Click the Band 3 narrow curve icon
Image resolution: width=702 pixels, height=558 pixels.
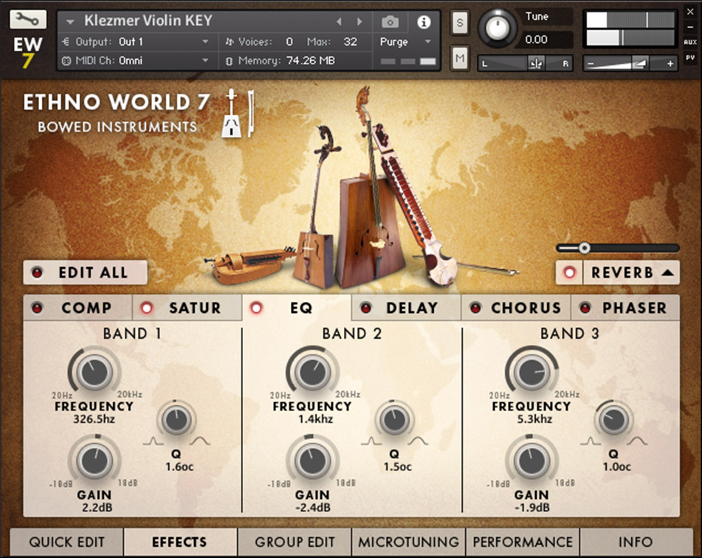click(591, 441)
